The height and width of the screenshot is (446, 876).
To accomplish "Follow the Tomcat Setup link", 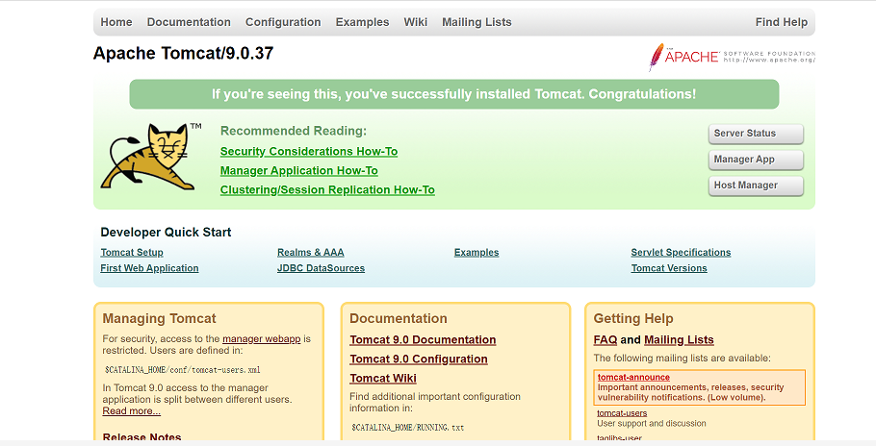I will [x=132, y=253].
